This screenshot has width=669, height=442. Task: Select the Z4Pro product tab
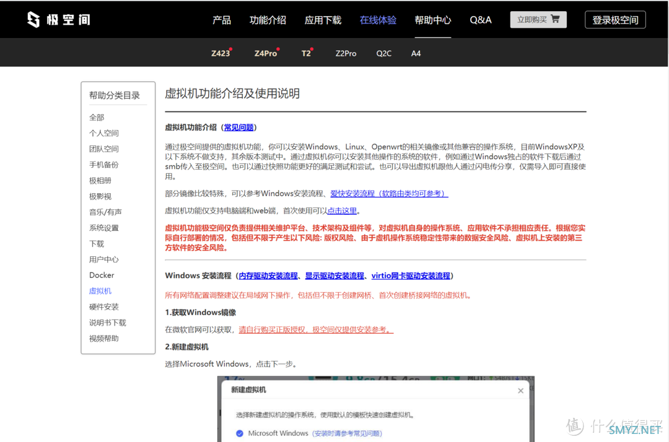click(x=265, y=53)
